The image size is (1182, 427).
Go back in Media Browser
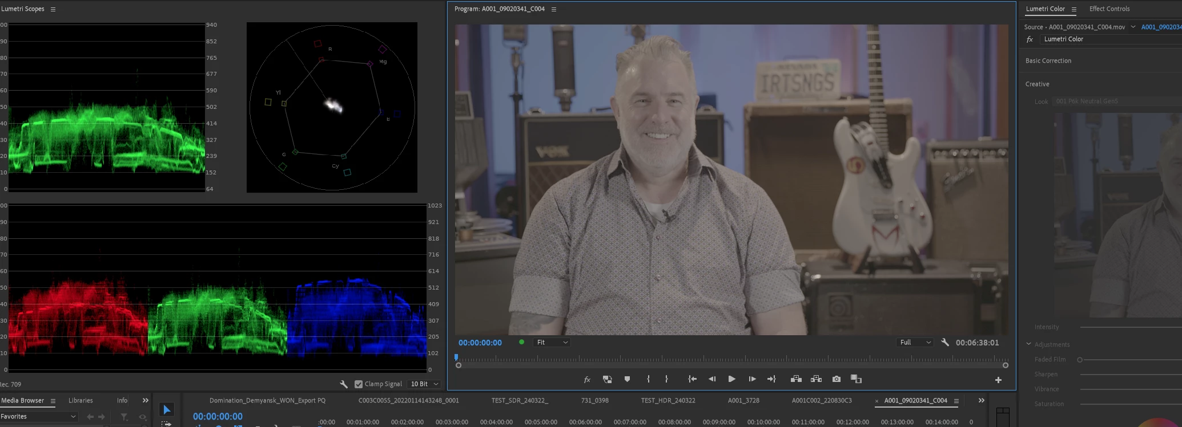pyautogui.click(x=90, y=417)
